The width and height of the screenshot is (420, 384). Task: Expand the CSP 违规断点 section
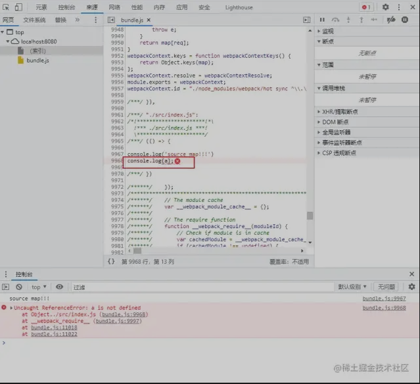click(319, 153)
